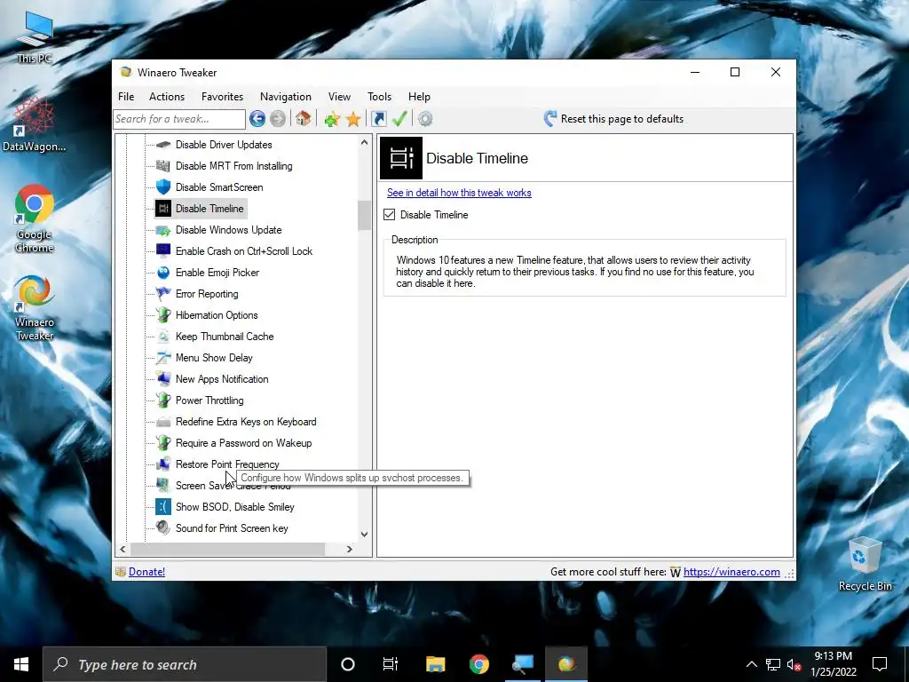
Task: Open settings gear icon in toolbar
Action: tap(425, 119)
